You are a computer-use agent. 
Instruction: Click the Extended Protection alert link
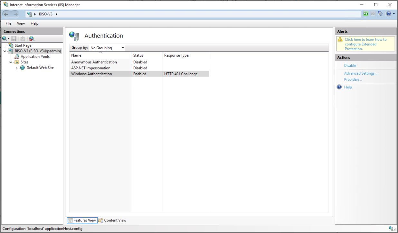(365, 44)
